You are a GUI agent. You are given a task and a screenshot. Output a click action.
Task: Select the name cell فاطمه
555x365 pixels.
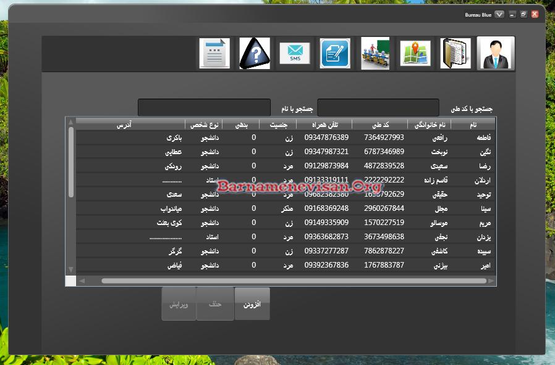483,137
